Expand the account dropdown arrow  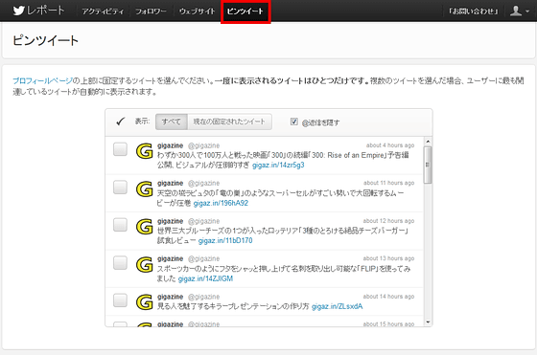click(527, 11)
